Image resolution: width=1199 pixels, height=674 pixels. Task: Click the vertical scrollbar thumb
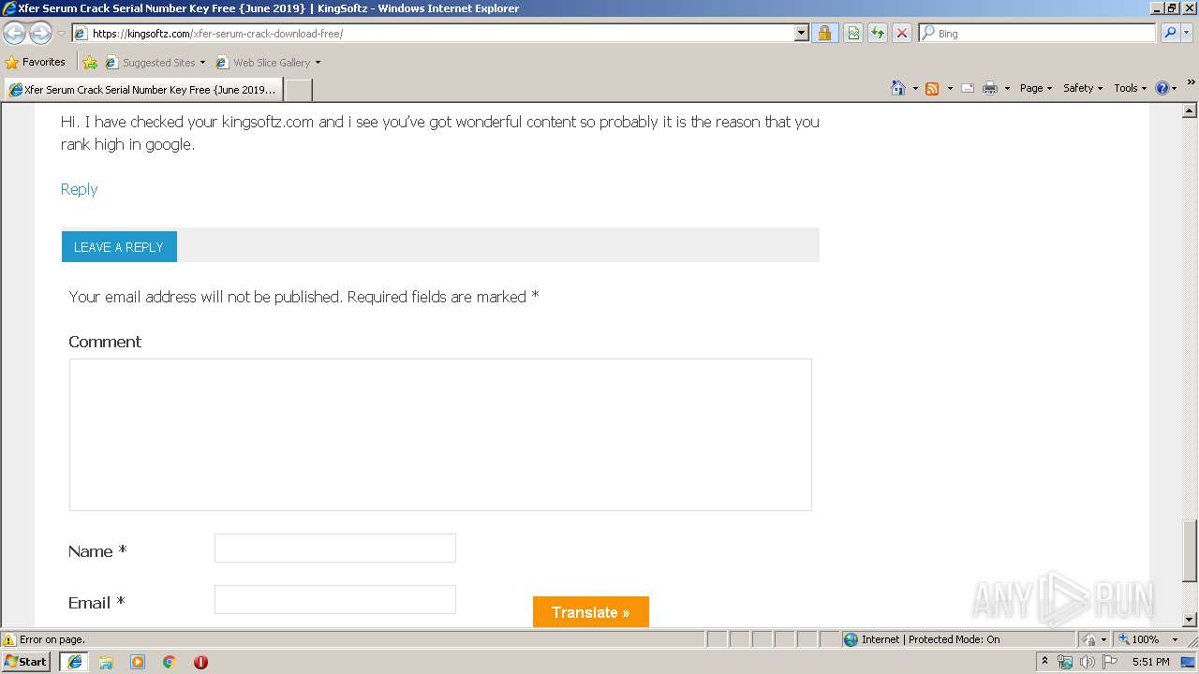click(1190, 549)
